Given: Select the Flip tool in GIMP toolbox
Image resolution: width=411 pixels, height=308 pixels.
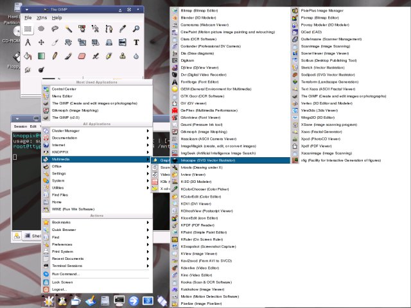Looking at the screenshot, I should coord(123,42).
